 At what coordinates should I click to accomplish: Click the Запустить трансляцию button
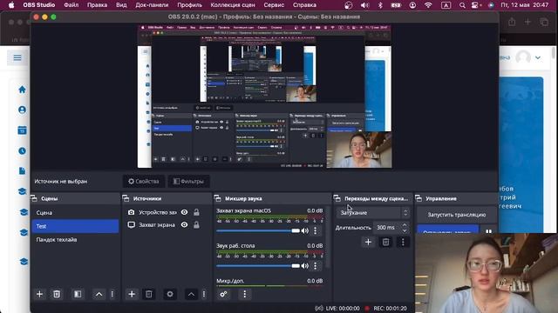pos(457,215)
